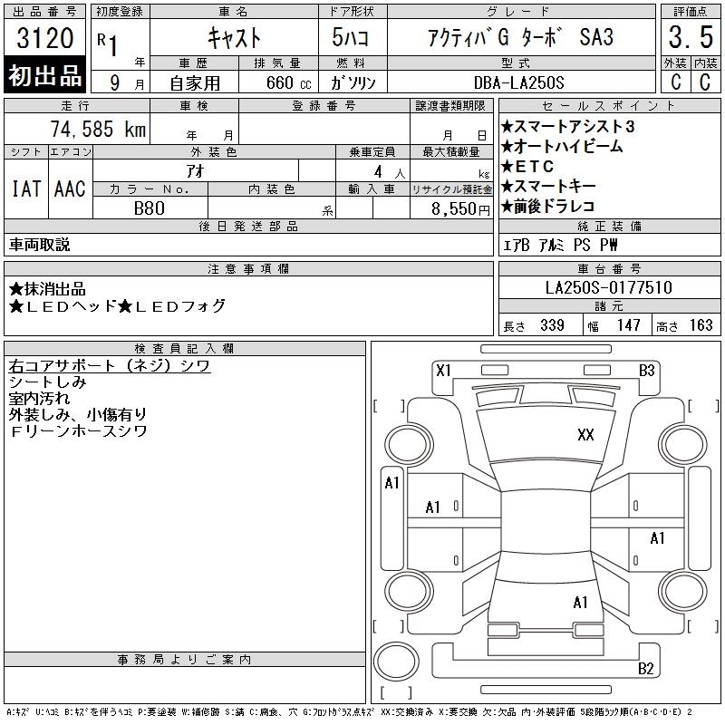Select the ★LEDヘッド★LEDフォグ notice line
The image size is (725, 725).
click(x=117, y=306)
